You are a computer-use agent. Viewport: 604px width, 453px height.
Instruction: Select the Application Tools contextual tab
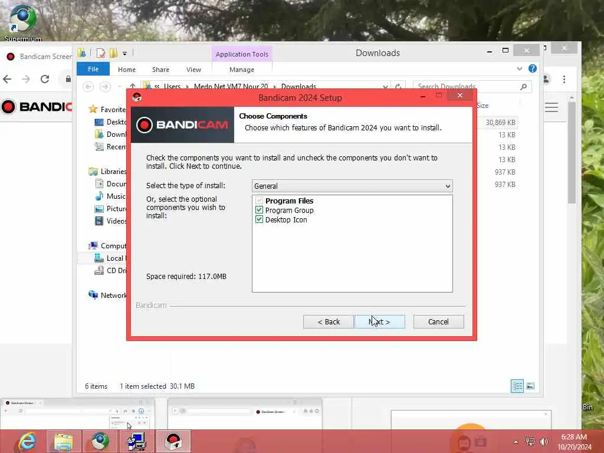point(242,54)
